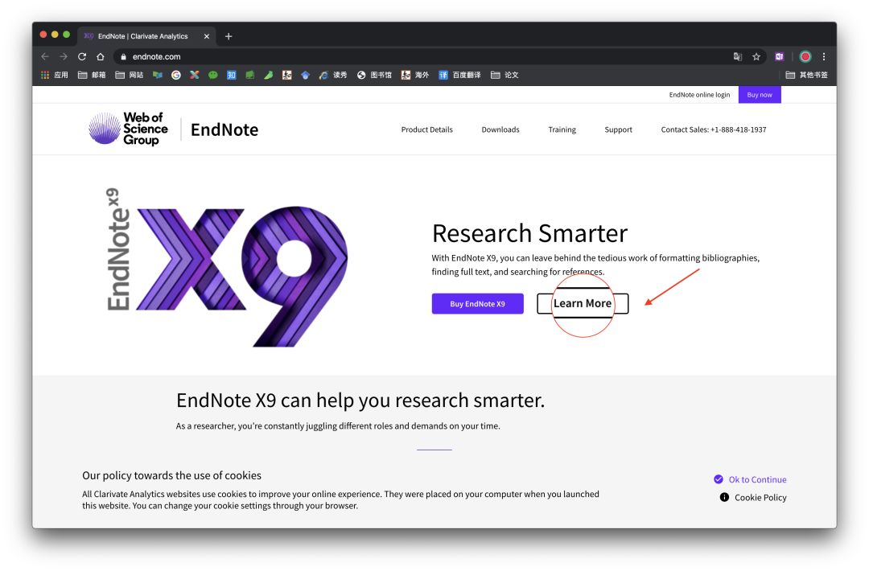Expand the 网站 bookmark folder
Screen dimensions: 869x571
(x=129, y=75)
